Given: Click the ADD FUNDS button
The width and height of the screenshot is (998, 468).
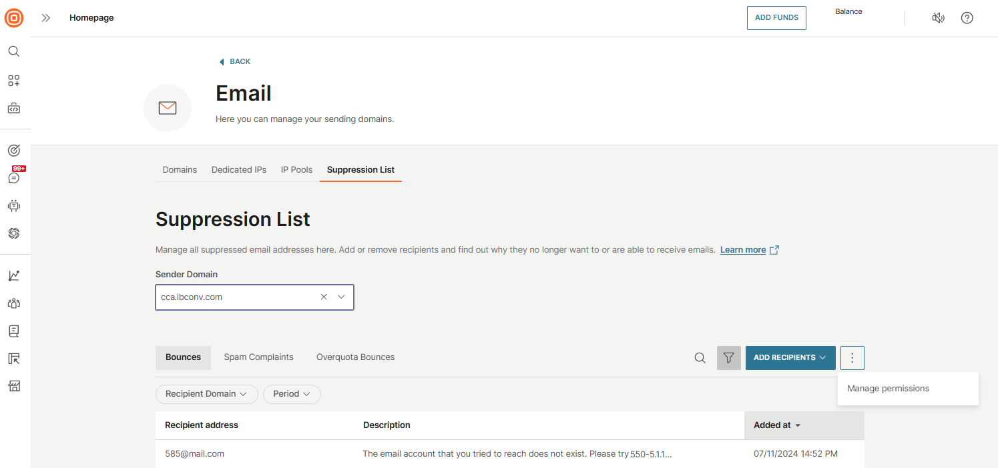Looking at the screenshot, I should click(x=776, y=18).
